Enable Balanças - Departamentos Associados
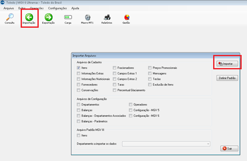 click(79, 116)
